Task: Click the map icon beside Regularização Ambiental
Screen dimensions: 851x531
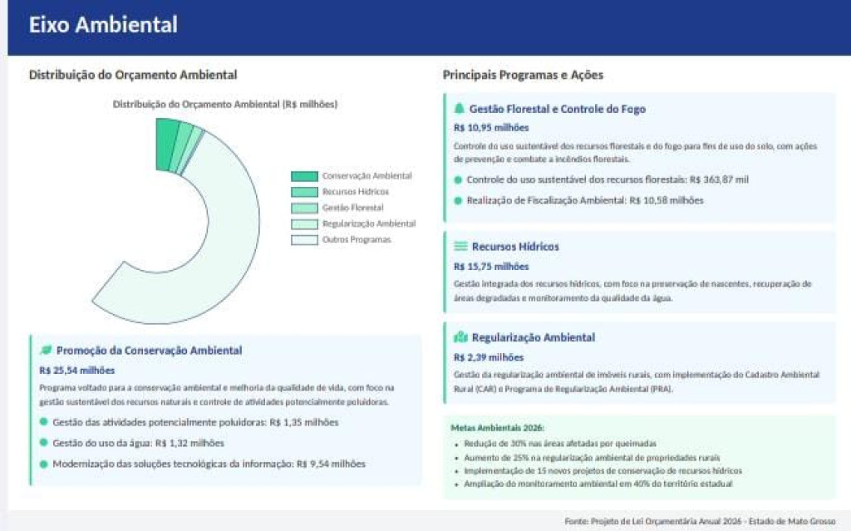Action: pos(460,337)
